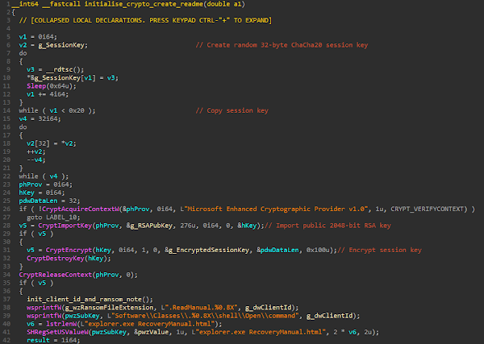This screenshot has width=484, height=344.
Task: Select the 'while ( v1 < 0x20 )' condition
Action: click(x=57, y=110)
